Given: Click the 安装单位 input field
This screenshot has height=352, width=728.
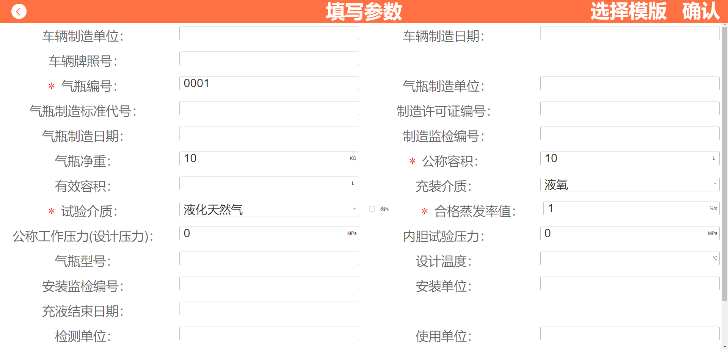Looking at the screenshot, I should pyautogui.click(x=630, y=283).
